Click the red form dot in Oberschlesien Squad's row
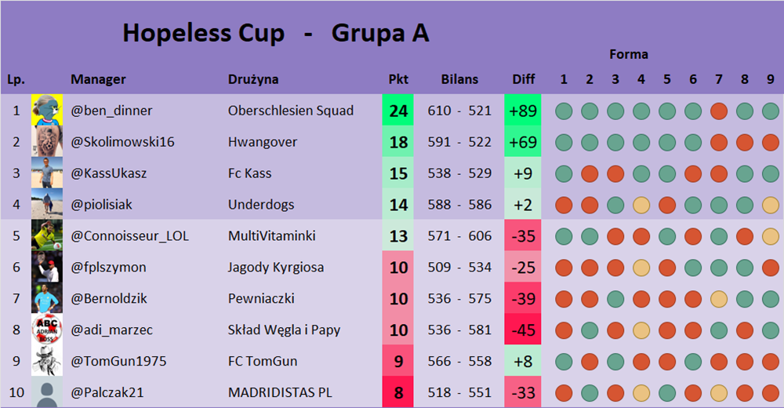The height and width of the screenshot is (408, 784). coord(718,111)
